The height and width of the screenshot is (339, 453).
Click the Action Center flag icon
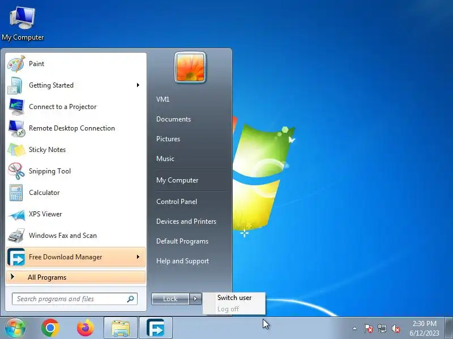[369, 328]
